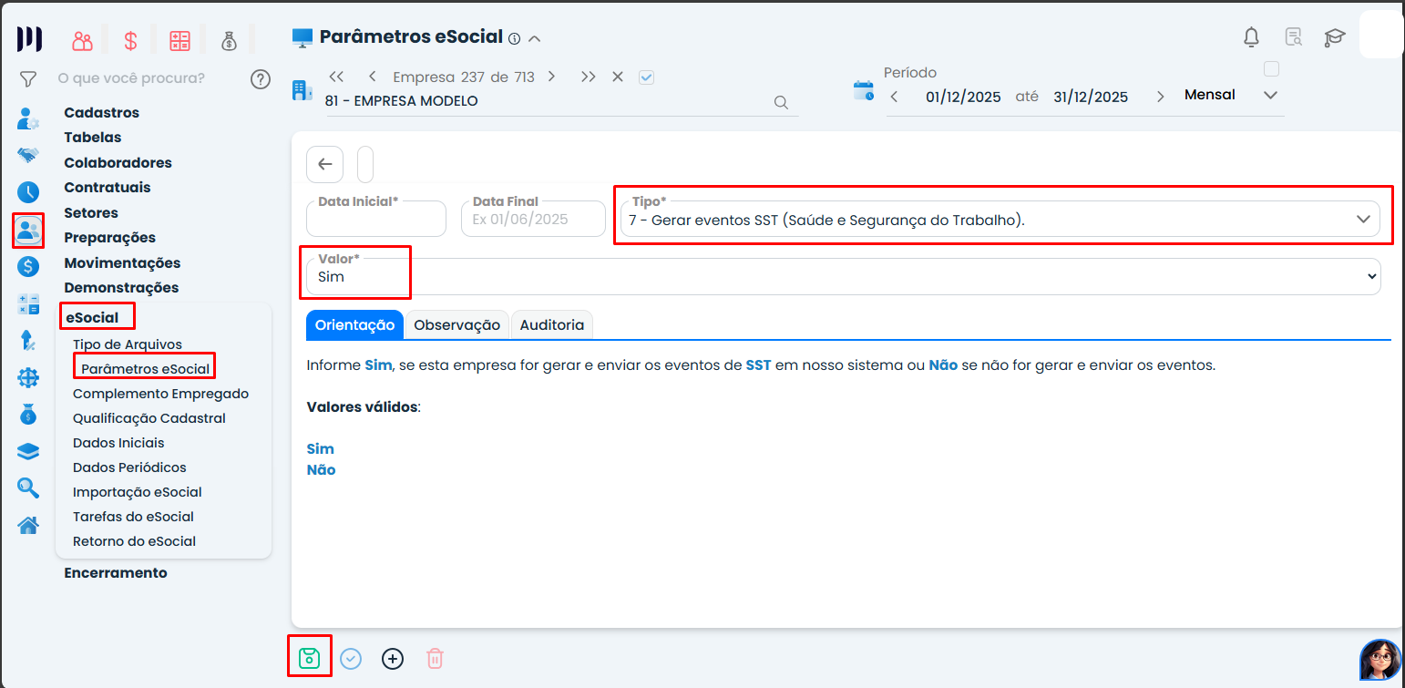Go to the home sidebar icon

(x=28, y=526)
